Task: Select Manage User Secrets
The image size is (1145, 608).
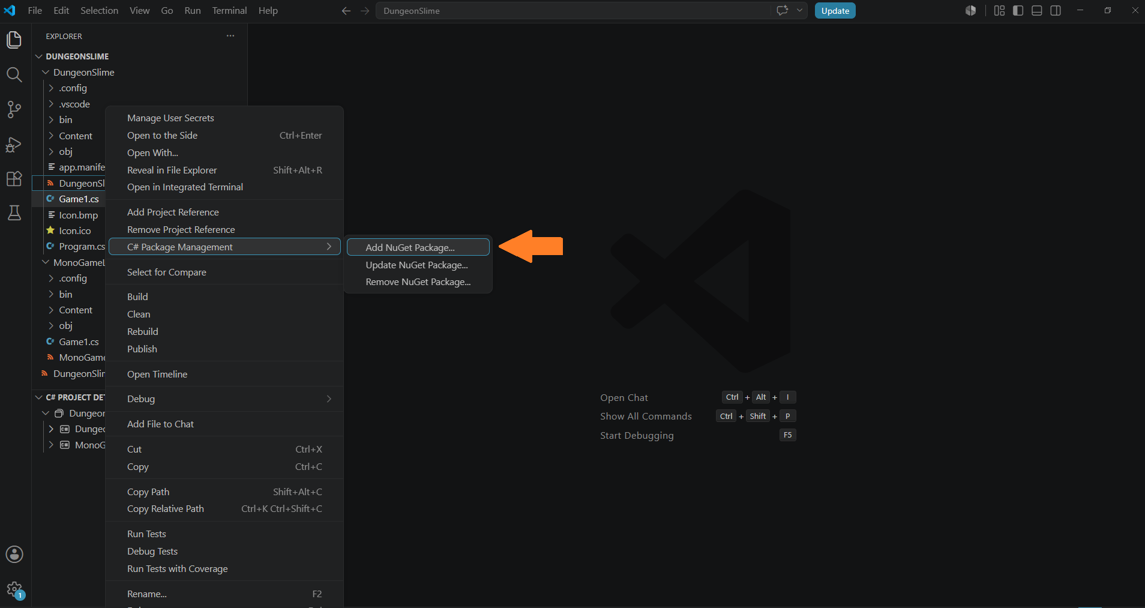Action: click(224, 118)
